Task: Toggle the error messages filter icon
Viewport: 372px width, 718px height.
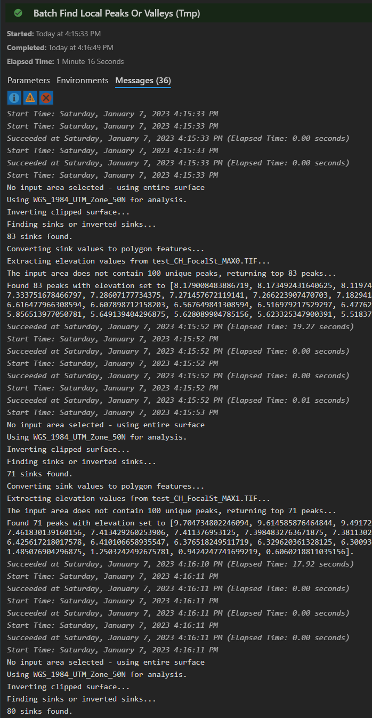Action: tap(46, 98)
